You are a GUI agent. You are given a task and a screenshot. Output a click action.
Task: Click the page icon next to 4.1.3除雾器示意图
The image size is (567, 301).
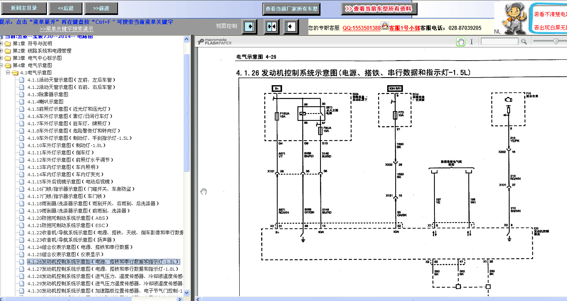point(22,95)
